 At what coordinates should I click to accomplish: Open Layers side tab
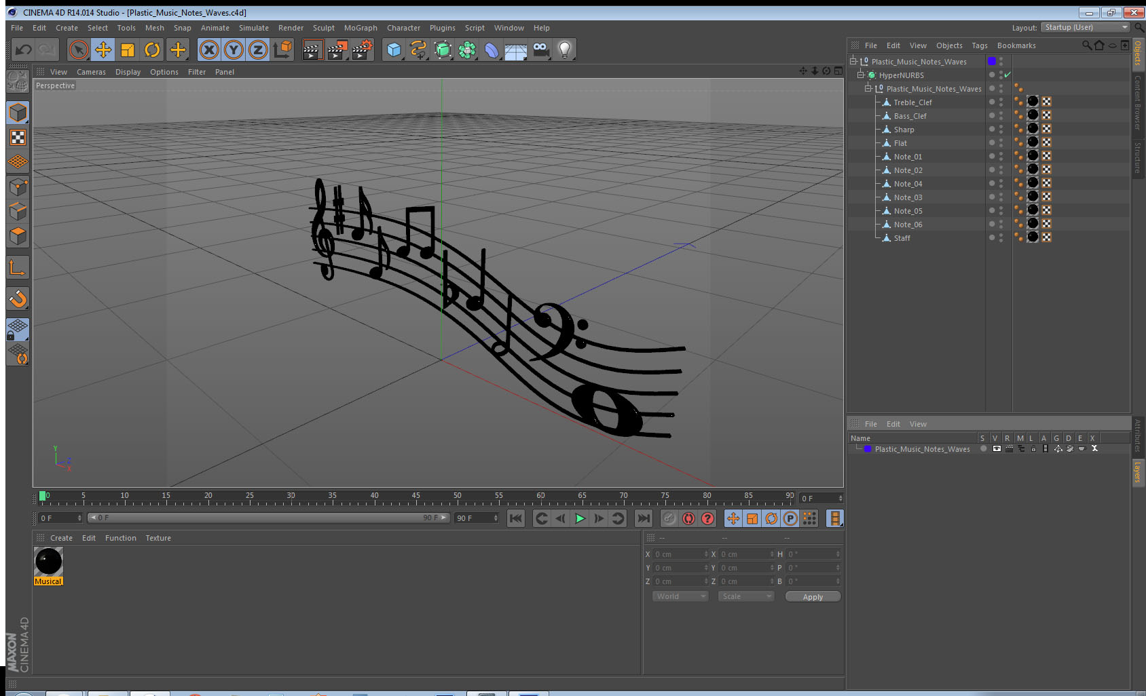click(1137, 472)
